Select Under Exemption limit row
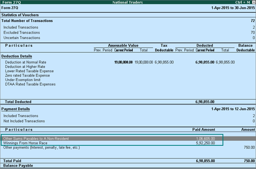 pos(128,80)
